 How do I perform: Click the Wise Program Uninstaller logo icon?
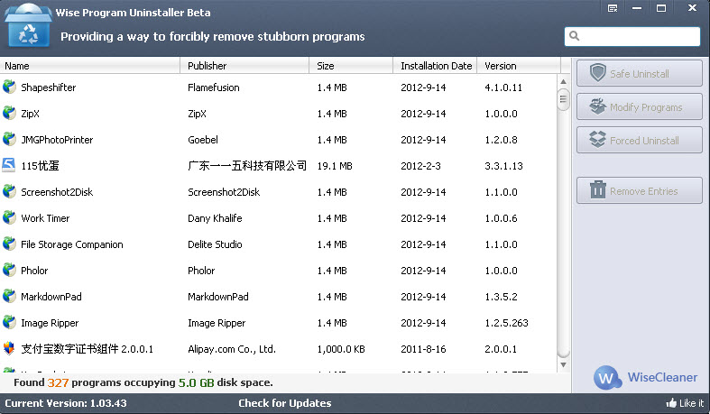point(27,25)
